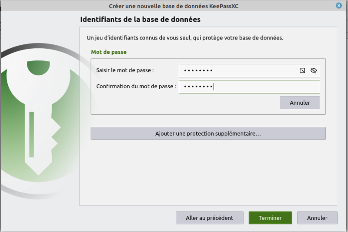The height and width of the screenshot is (232, 348).
Task: Click the 'Saisir le mot de passe :' label
Action: pos(125,70)
